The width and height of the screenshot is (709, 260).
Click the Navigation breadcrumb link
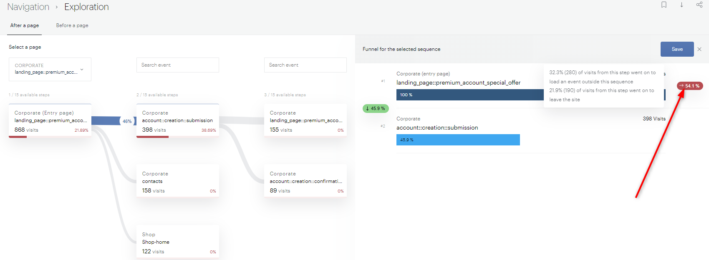pos(28,7)
